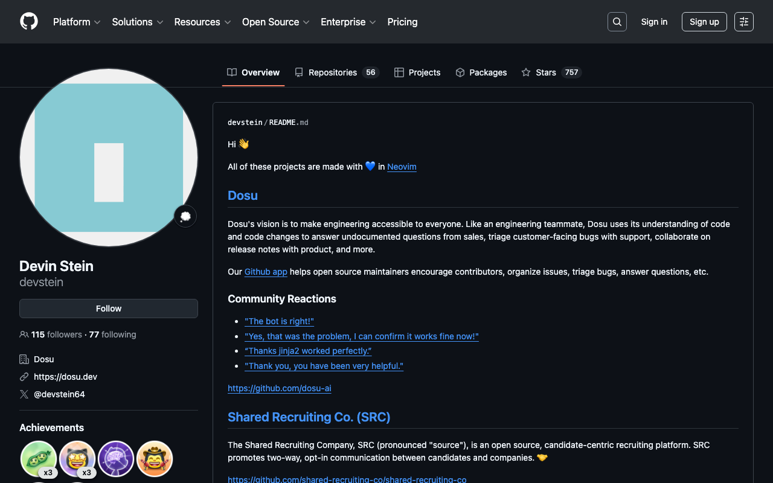Open the Pricing page
The width and height of the screenshot is (773, 483).
(402, 22)
